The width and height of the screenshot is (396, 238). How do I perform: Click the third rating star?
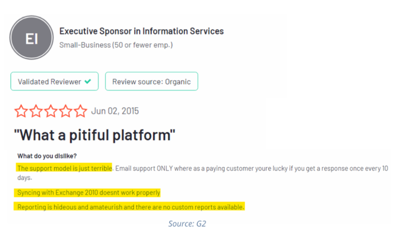point(51,111)
